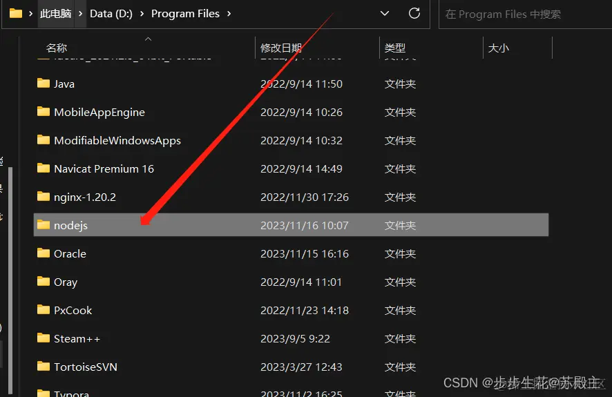Click the Oracle folder icon
This screenshot has width=612, height=397.
[44, 253]
